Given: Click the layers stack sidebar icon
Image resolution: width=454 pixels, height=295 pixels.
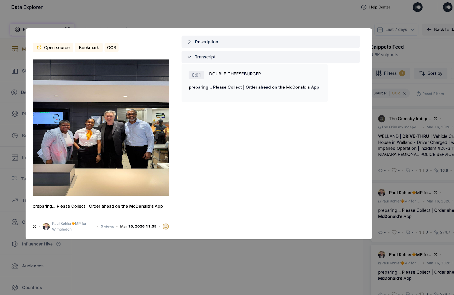Looking at the screenshot, I should point(15,114).
